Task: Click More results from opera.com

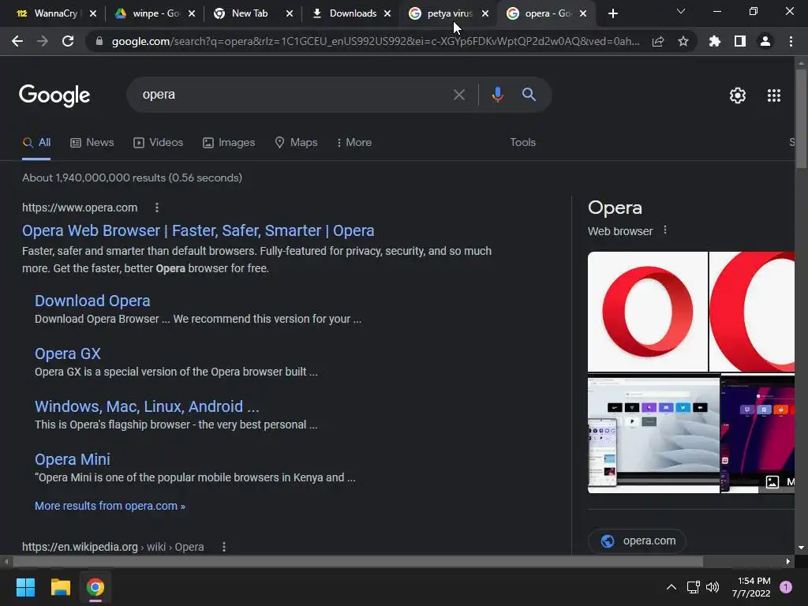Action: pos(110,506)
